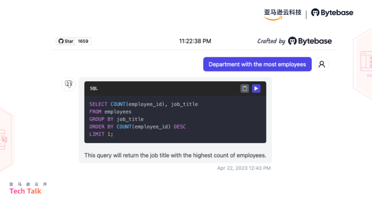Click the 'SELECT COUNT(employee_id), job_title' code line

(x=144, y=104)
